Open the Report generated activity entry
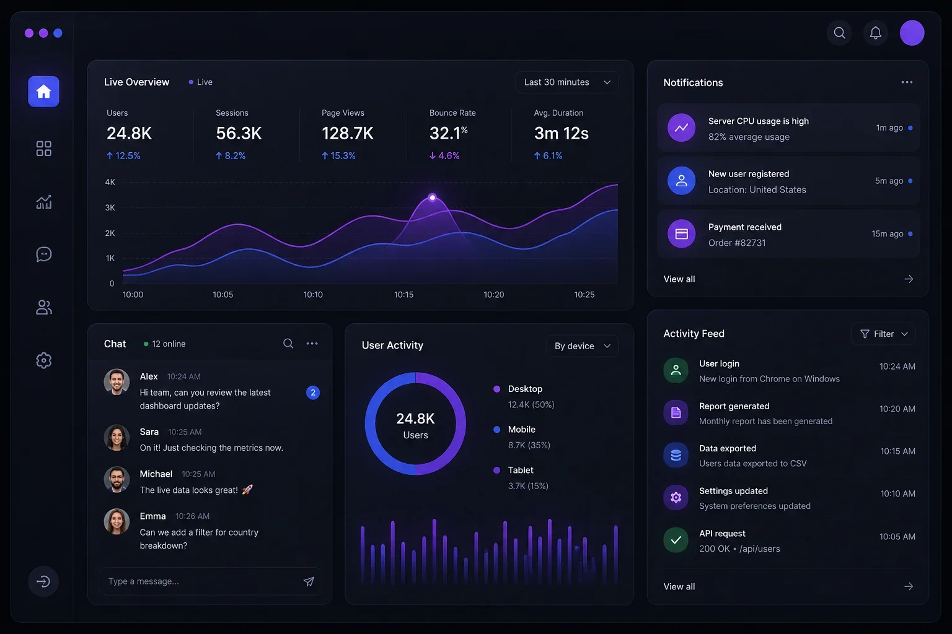Screen dimensions: 952x634 789,413
